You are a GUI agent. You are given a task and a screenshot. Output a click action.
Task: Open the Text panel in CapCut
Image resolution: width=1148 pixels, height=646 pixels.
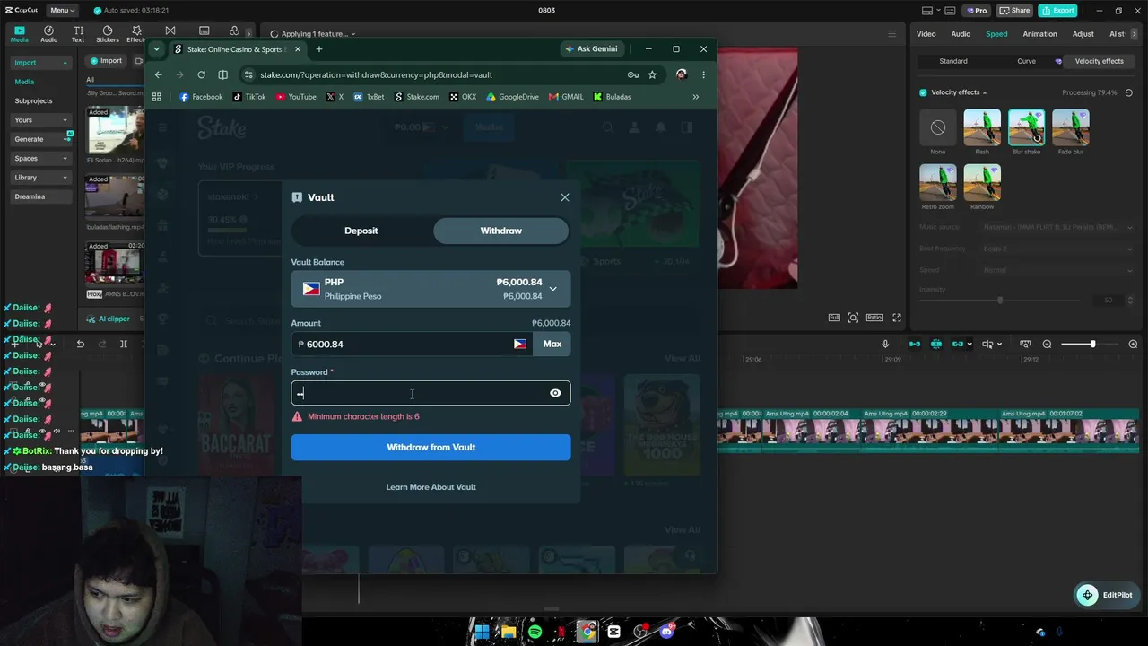[x=78, y=34]
